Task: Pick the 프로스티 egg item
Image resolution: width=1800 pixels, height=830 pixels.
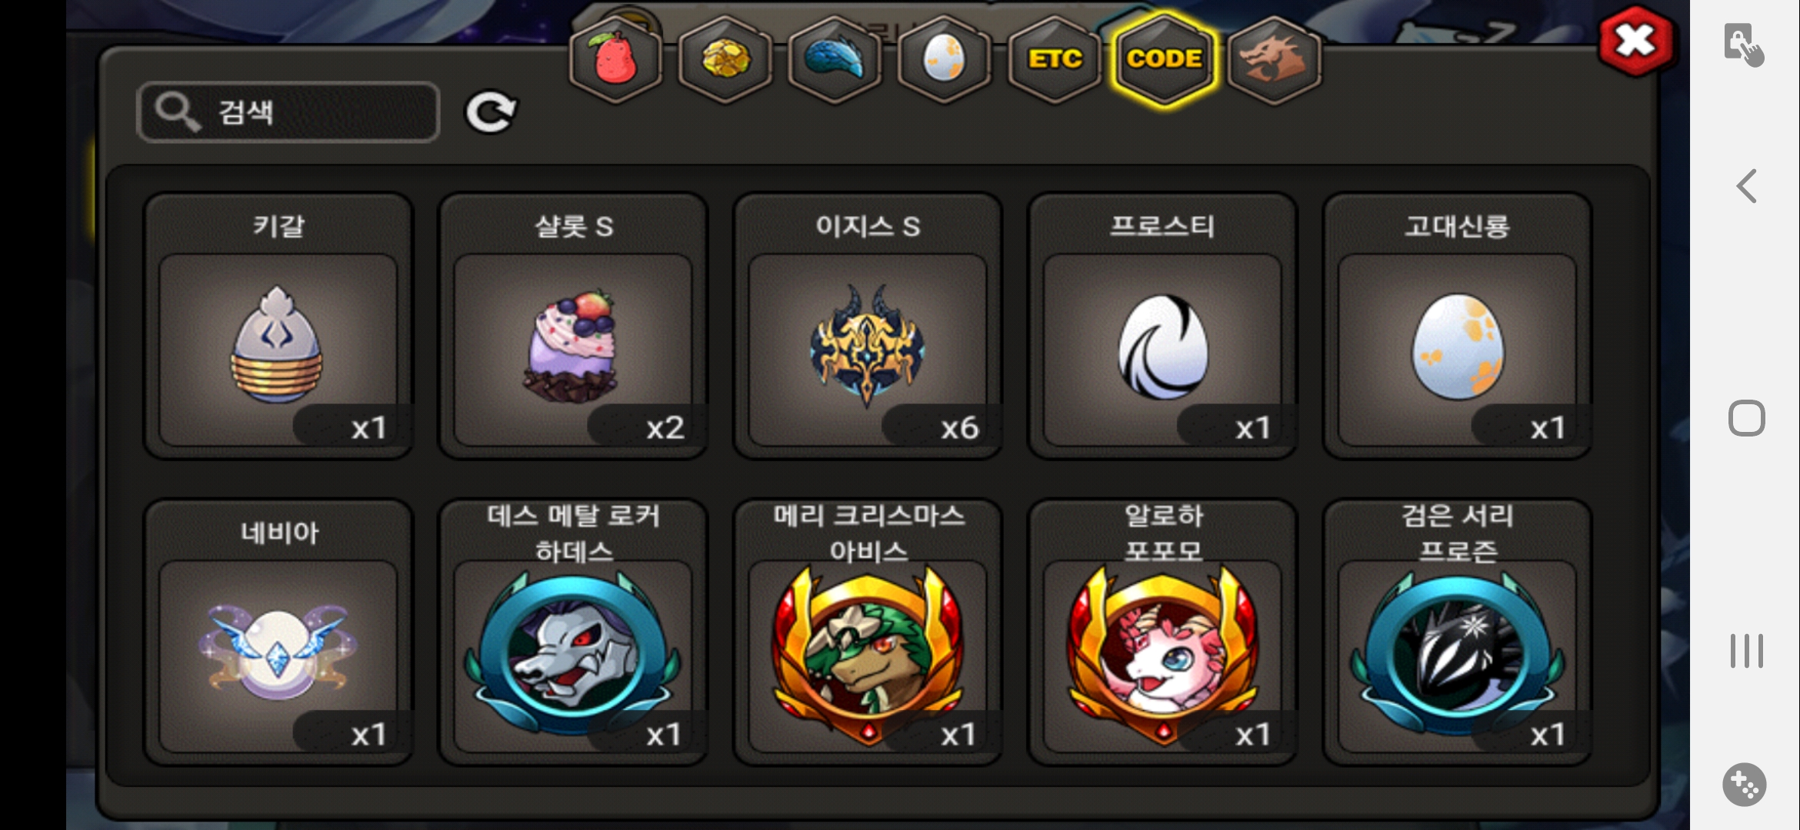Action: pos(1162,326)
